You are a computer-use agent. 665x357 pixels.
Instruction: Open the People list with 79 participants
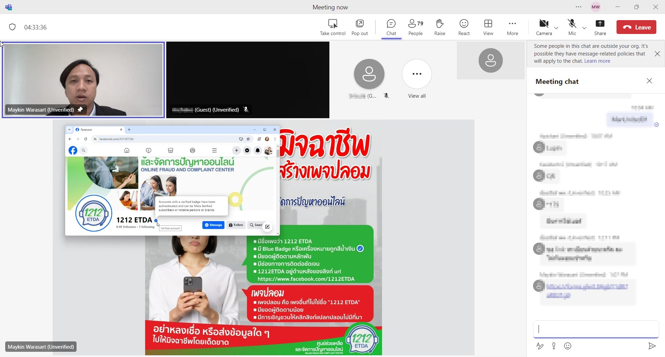416,27
